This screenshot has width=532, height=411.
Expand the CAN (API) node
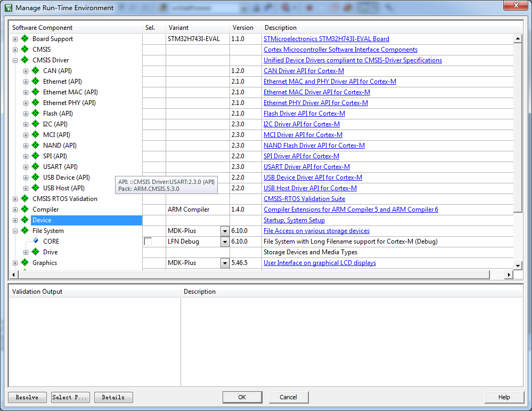(x=26, y=71)
